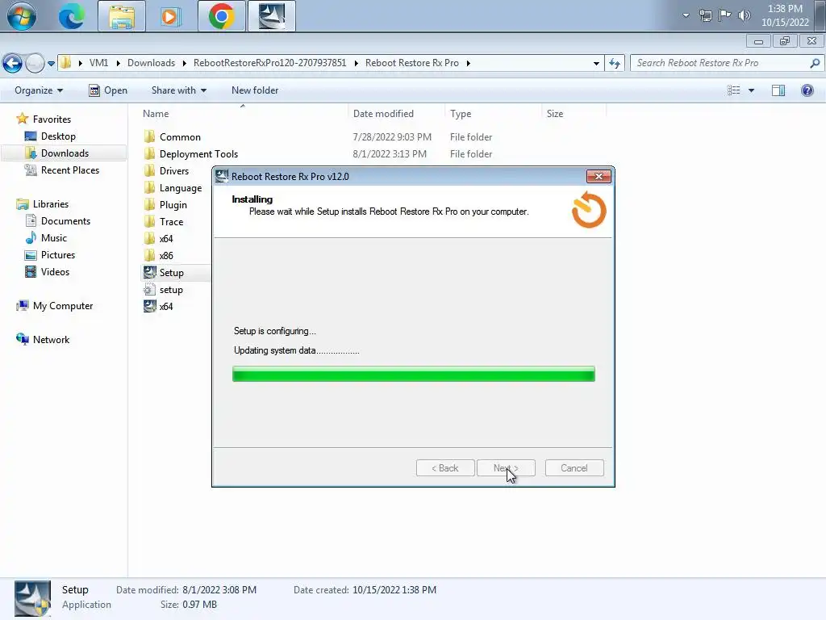
Task: Click the Explorer forward arrow
Action: 35,63
